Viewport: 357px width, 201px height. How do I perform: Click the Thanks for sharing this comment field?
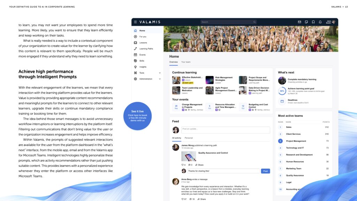point(223,171)
